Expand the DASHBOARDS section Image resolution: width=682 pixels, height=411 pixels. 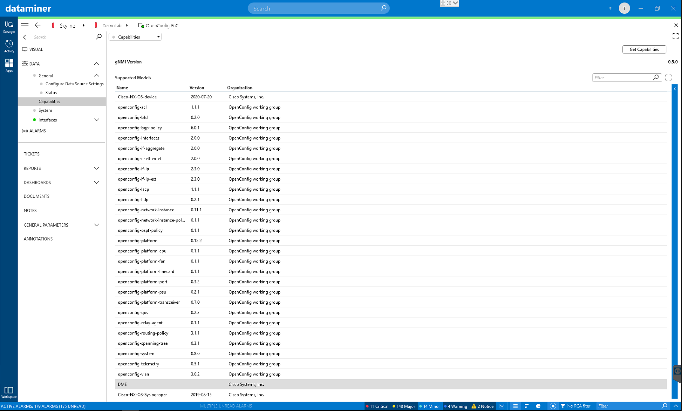click(x=96, y=183)
